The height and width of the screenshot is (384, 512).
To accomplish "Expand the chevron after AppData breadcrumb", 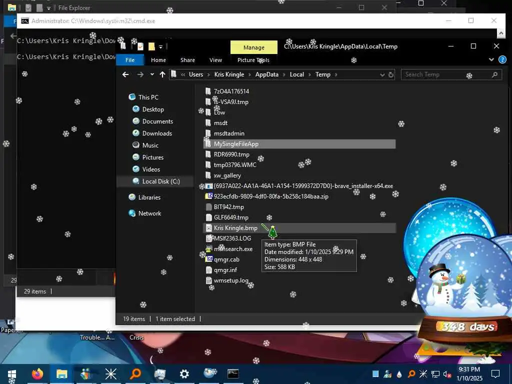I will 284,75.
